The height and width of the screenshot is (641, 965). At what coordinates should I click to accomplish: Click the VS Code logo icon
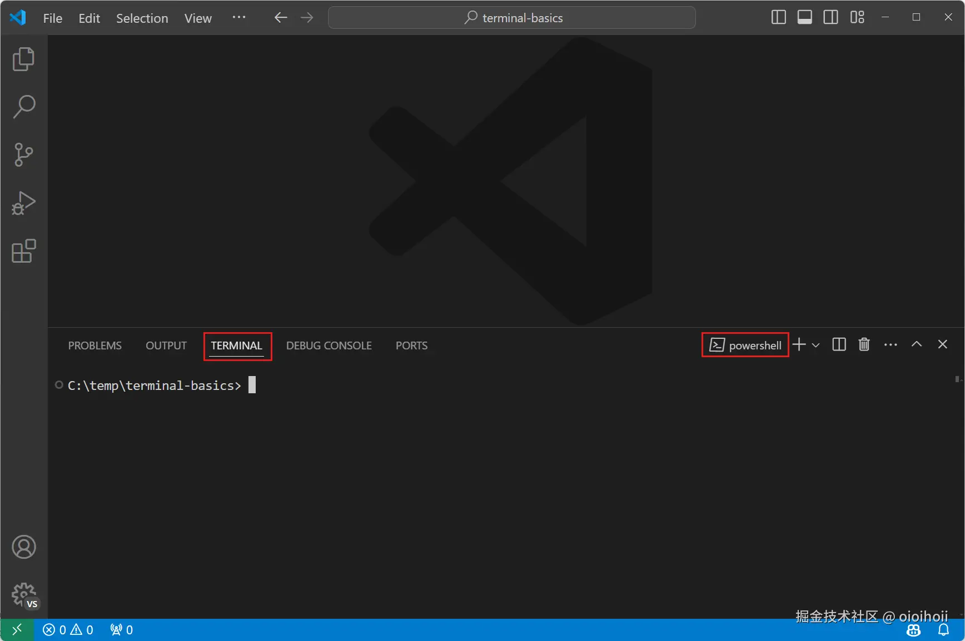(x=18, y=18)
